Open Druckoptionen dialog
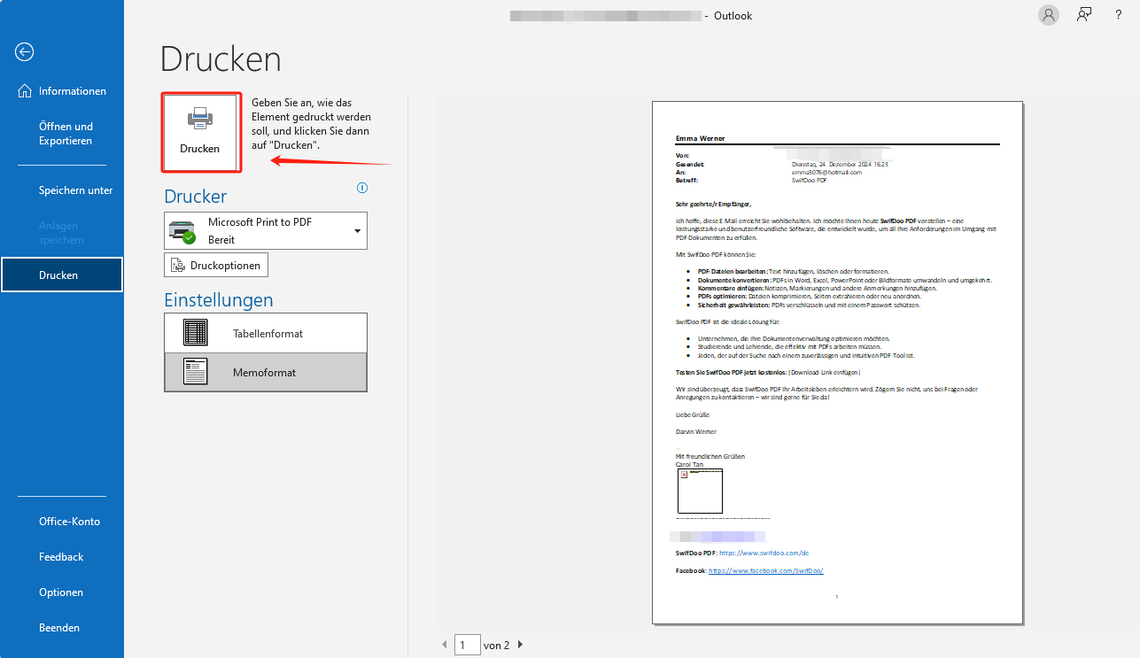This screenshot has height=658, width=1140. (216, 265)
